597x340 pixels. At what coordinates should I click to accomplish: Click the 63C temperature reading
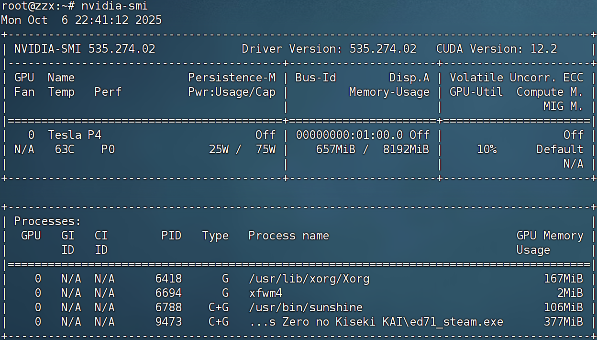(65, 149)
